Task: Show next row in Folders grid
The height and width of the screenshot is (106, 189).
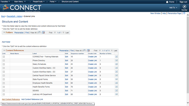Action: [x=63, y=32]
